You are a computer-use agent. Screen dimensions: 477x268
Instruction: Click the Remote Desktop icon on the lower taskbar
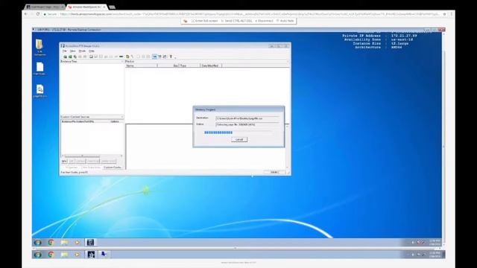[104, 254]
